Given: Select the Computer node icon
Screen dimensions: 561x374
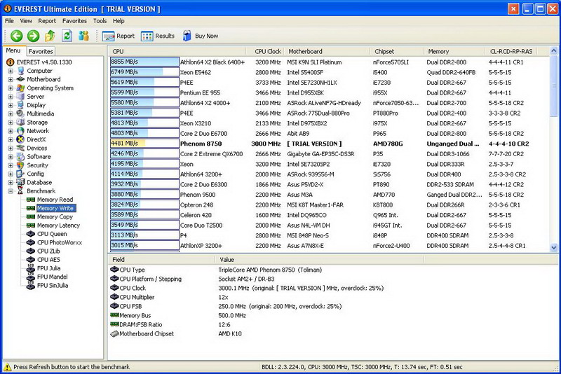Looking at the screenshot, I should 21,71.
